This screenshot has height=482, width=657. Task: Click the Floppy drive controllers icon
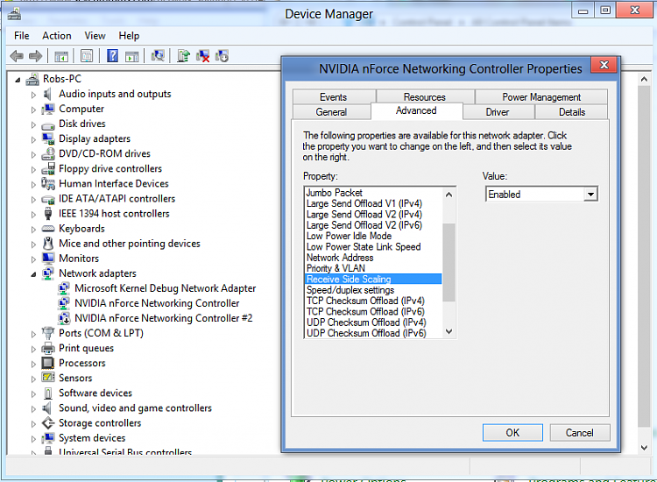pos(48,168)
